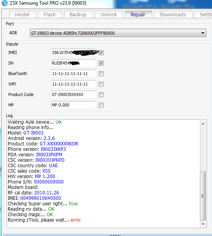
Task: Click the IMEI input field
Action: 73,52
